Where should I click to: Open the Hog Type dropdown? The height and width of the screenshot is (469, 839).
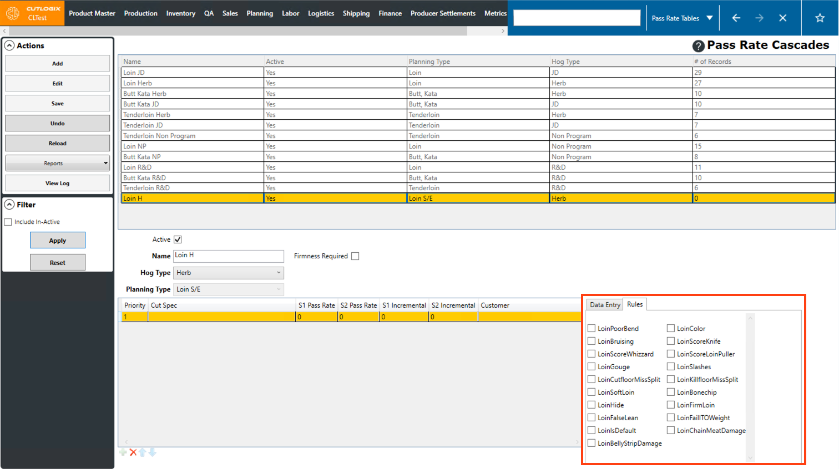pos(228,273)
